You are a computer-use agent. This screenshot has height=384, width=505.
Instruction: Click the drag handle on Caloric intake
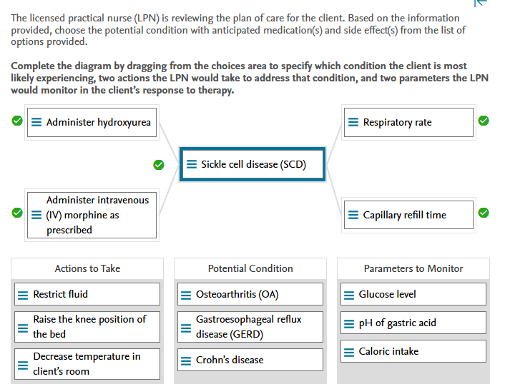click(x=349, y=352)
